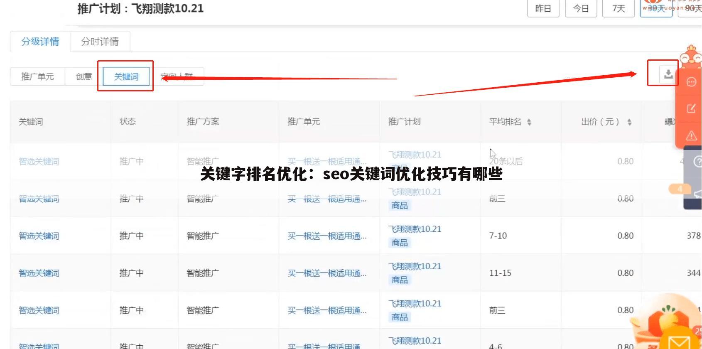Select the 创意 sub-tab
702x349 pixels.
(x=84, y=76)
